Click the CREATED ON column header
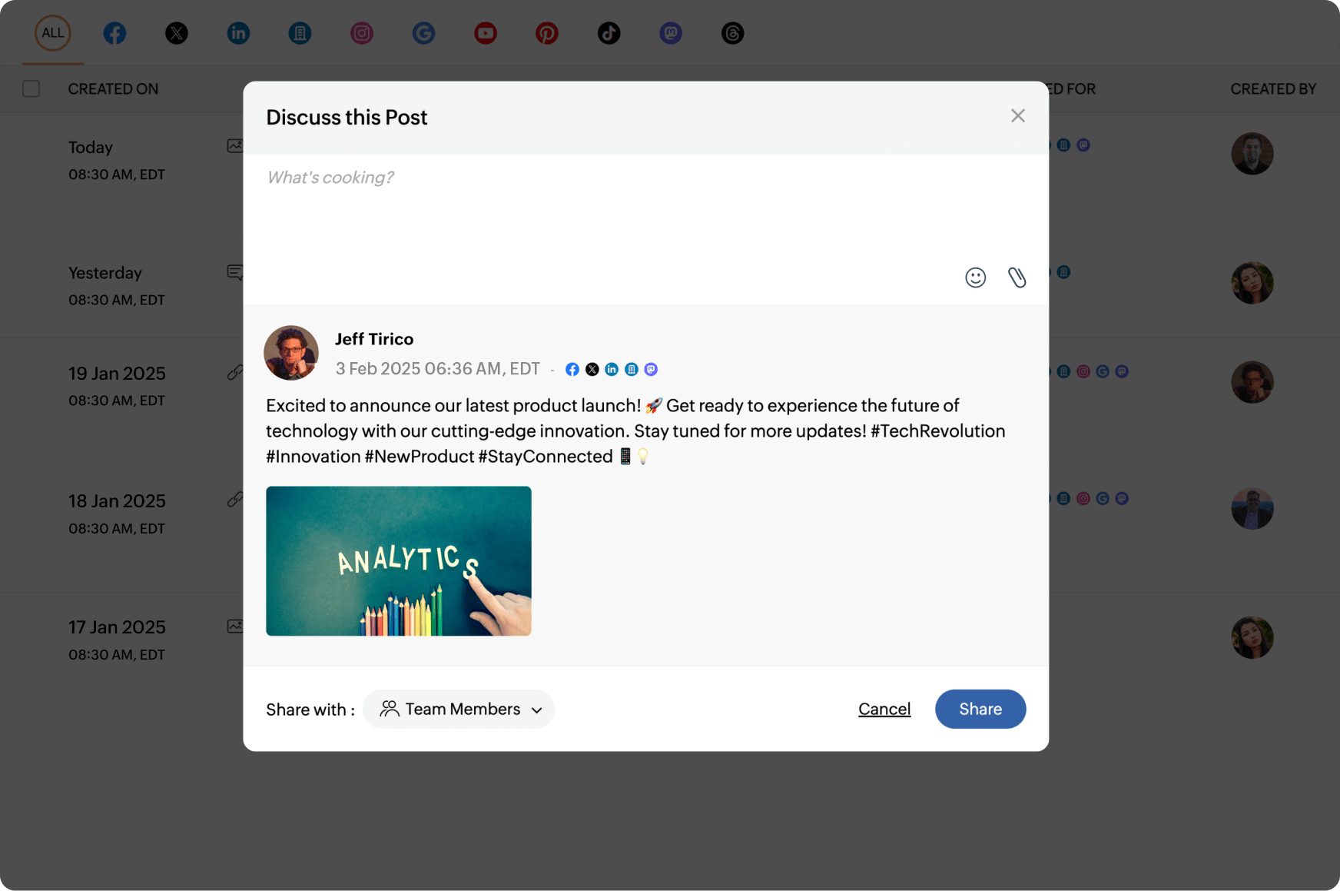Viewport: 1340px width, 891px height. (x=113, y=88)
